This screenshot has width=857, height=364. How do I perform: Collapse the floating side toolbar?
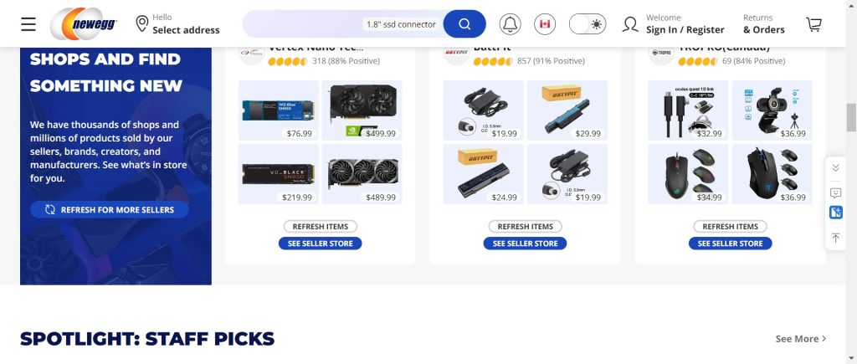(835, 168)
